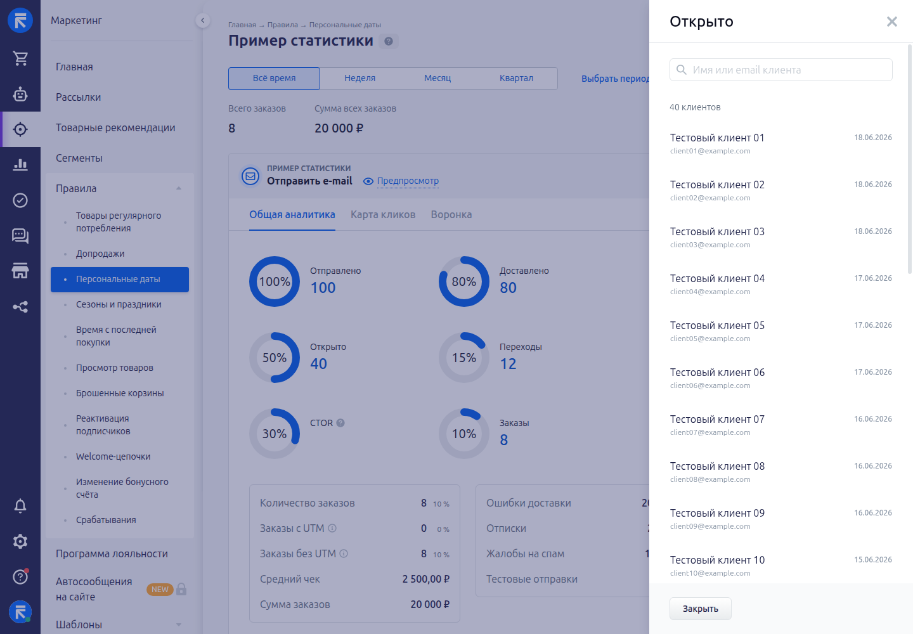Screen dimensions: 913x634
Task: Open the chat messages icon in sidebar
Action: (x=20, y=236)
